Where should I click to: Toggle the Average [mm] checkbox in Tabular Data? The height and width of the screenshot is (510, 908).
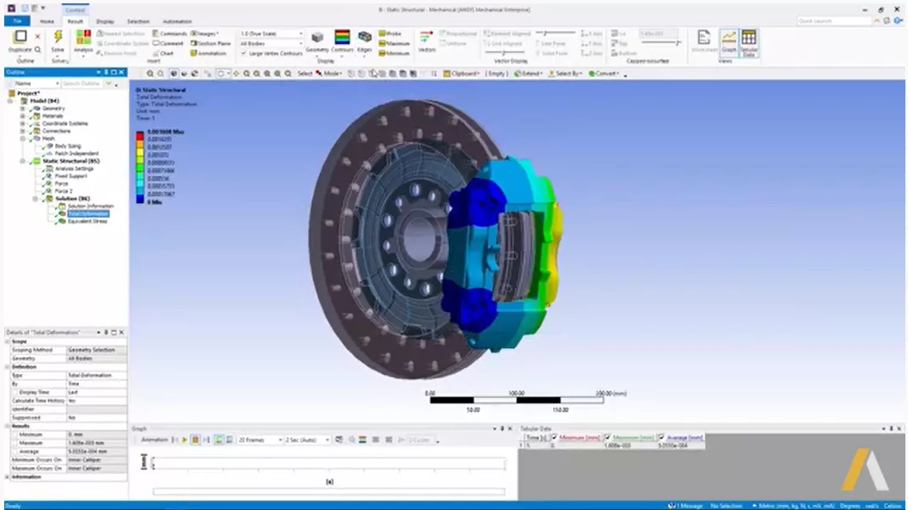[x=661, y=438]
